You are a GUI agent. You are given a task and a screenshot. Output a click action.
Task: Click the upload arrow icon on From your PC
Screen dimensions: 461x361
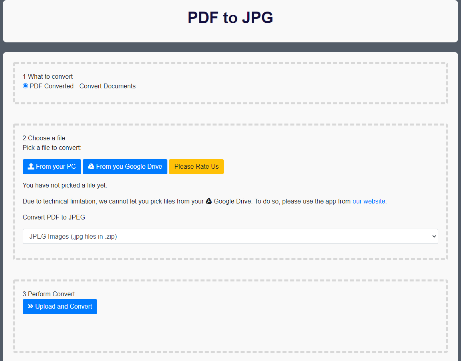coord(31,167)
